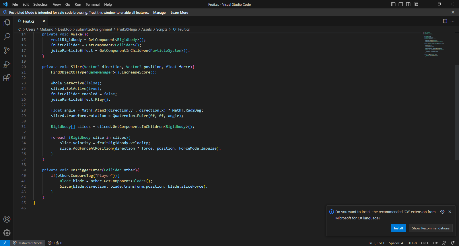The width and height of the screenshot is (459, 246).
Task: Open the Search view in activity bar
Action: point(7,37)
